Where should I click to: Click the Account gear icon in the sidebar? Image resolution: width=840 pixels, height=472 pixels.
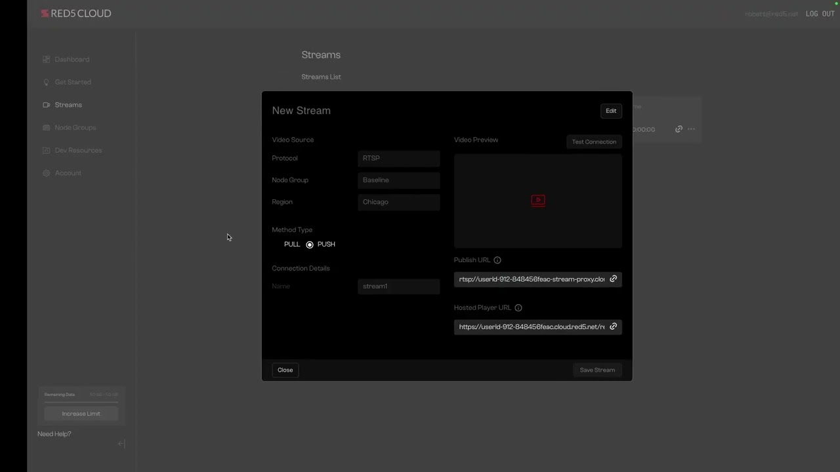coord(46,173)
